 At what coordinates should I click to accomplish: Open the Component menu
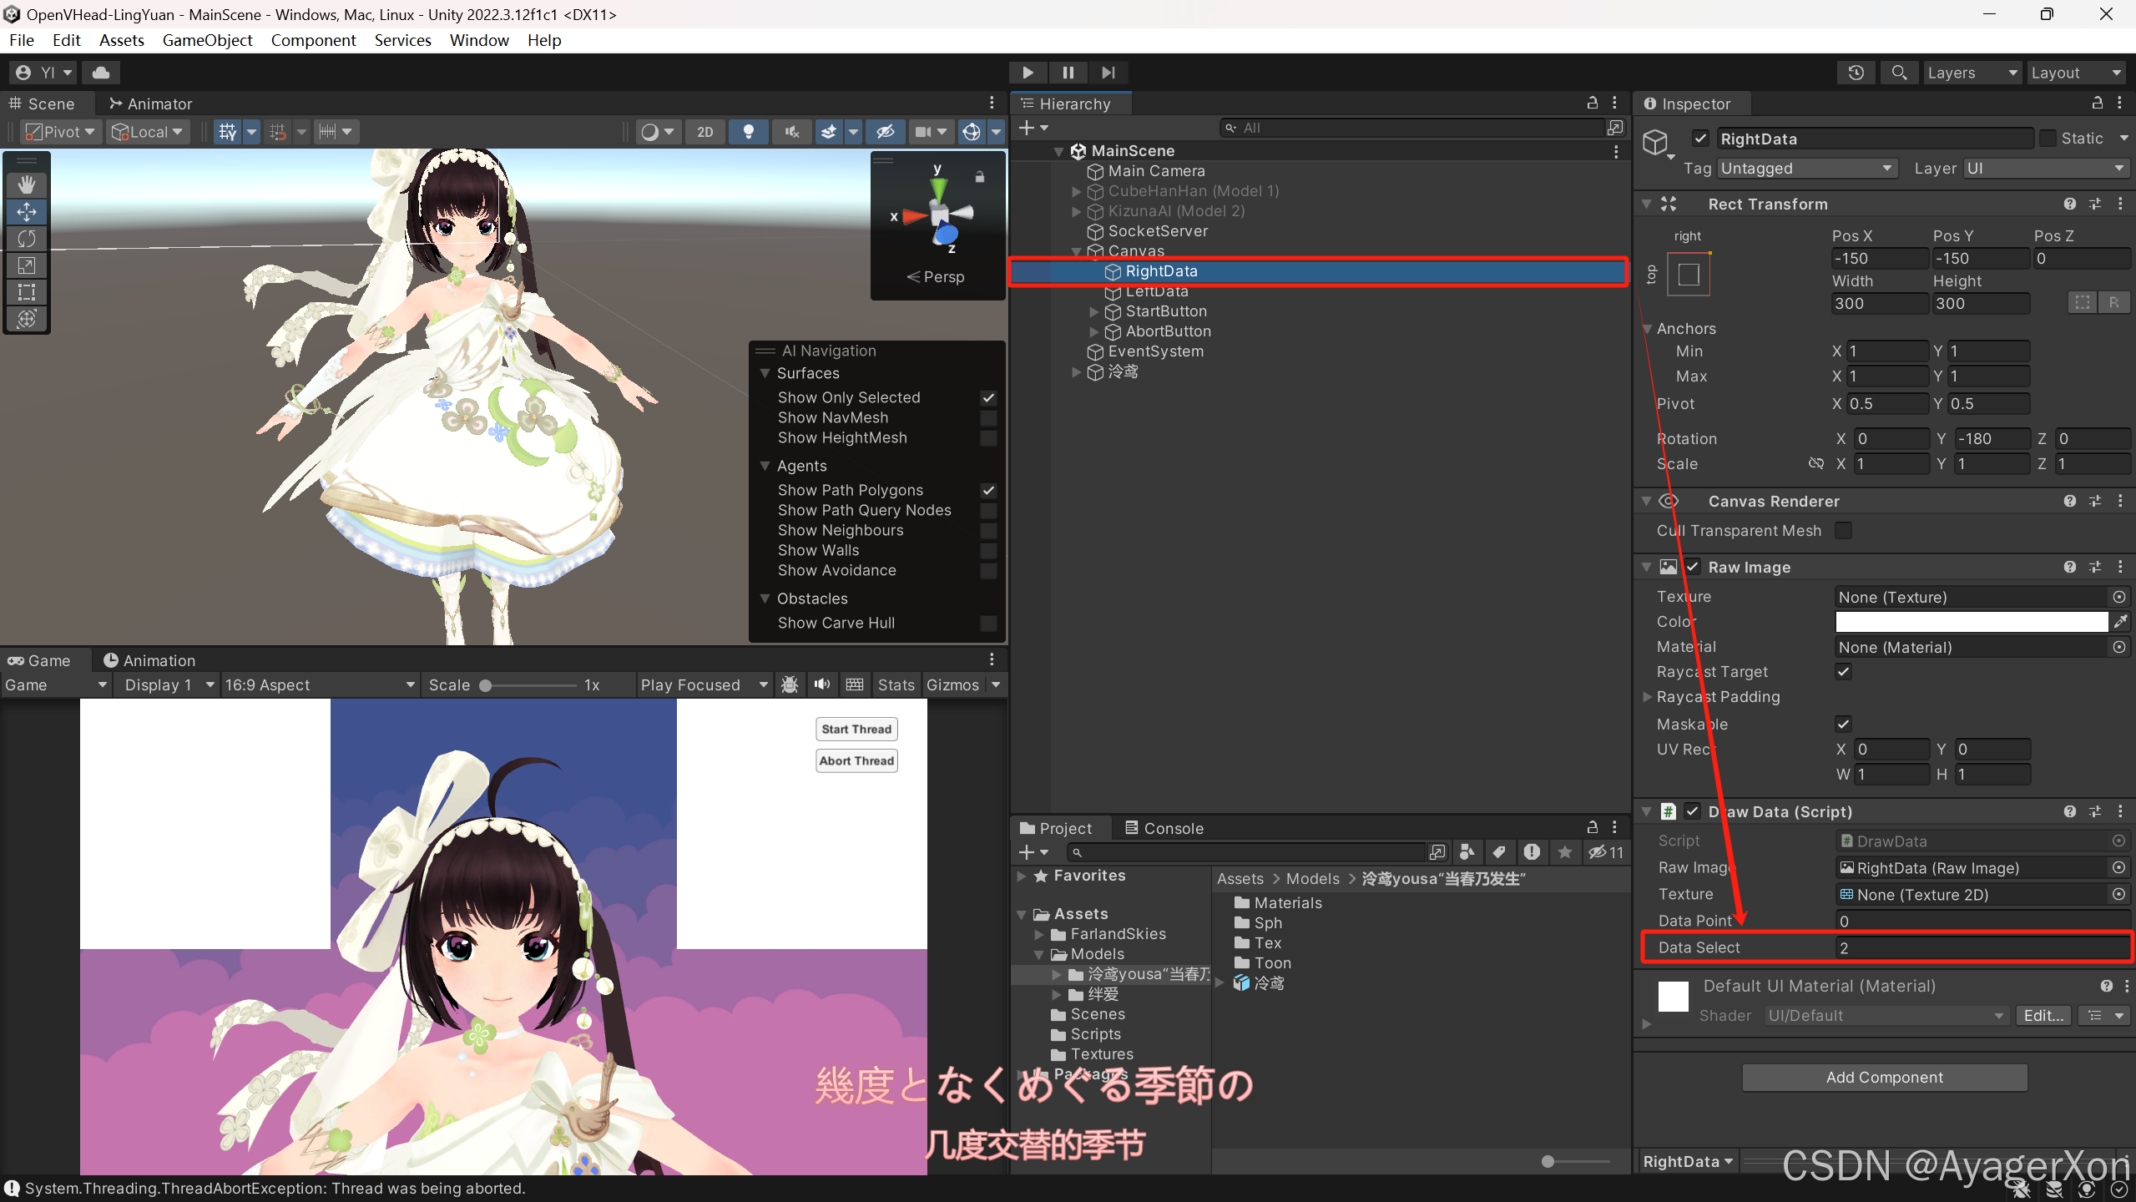pos(313,40)
